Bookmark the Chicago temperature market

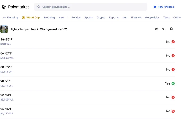171,29
